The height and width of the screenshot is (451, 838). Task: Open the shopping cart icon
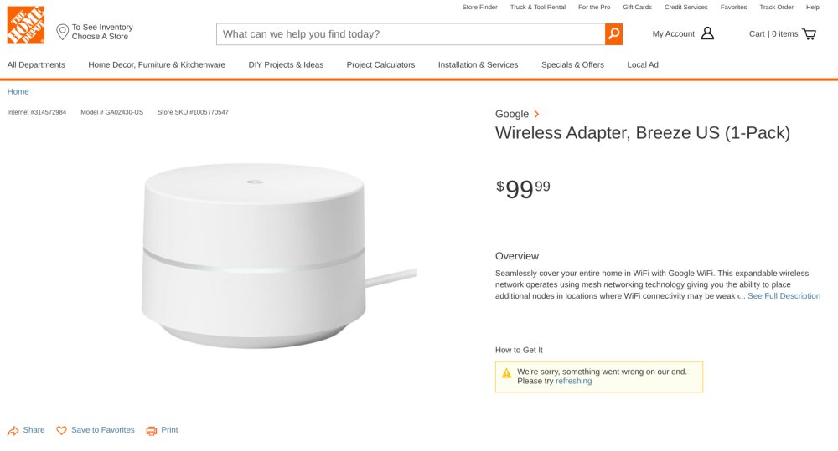pos(809,34)
